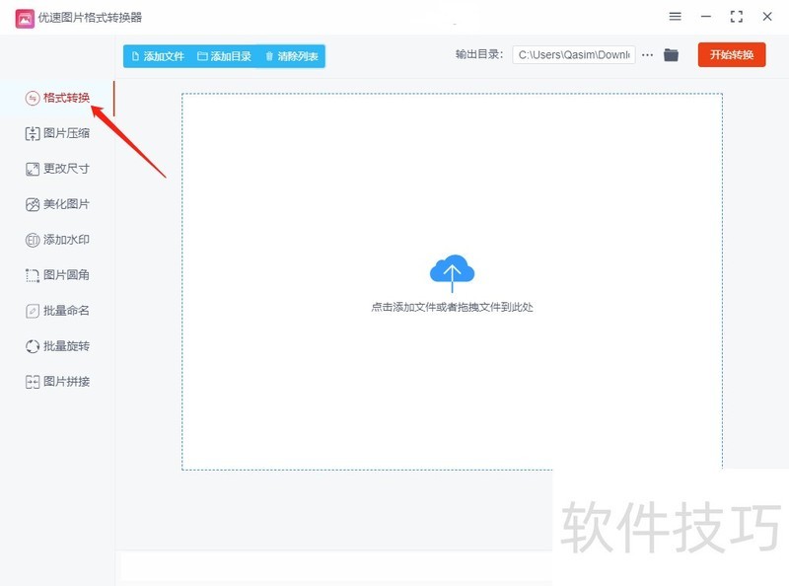Click the output directory path field
789x586 pixels.
[x=572, y=54]
